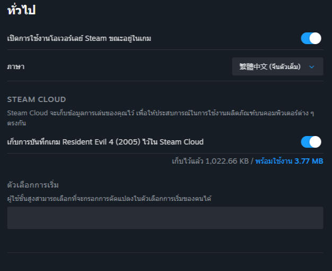Click the 繁體中文 (จีนตัวเต็ม) selected language text

coord(270,66)
